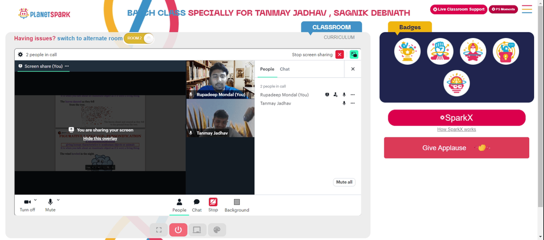Award the meditating guru badge

coord(473,51)
